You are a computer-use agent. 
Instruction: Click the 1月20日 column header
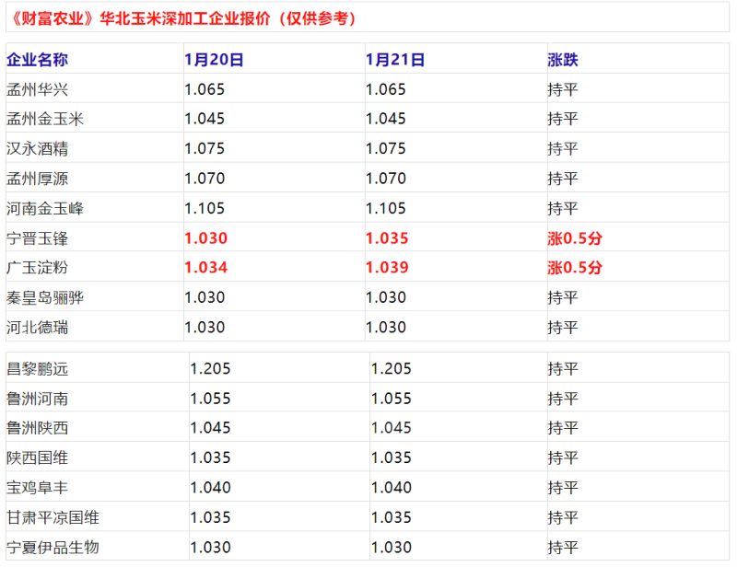[x=214, y=60]
